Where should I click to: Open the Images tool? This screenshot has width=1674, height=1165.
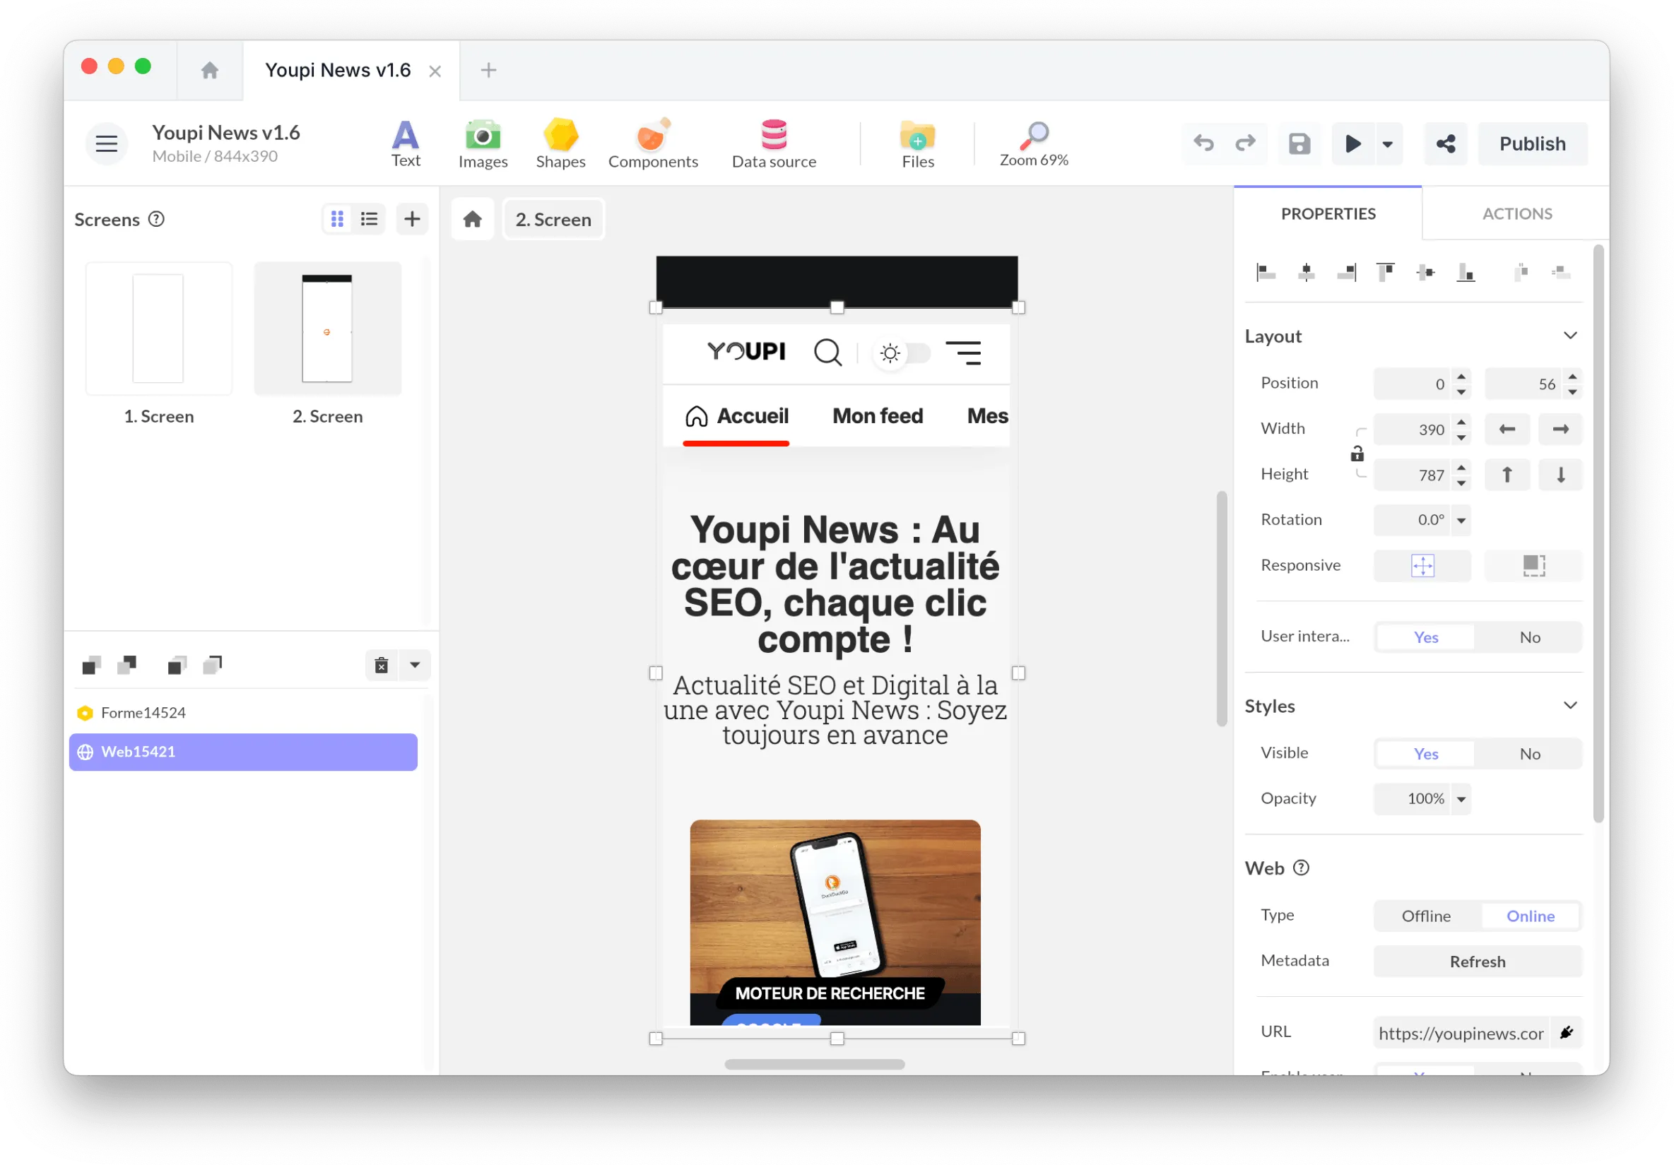pyautogui.click(x=483, y=143)
